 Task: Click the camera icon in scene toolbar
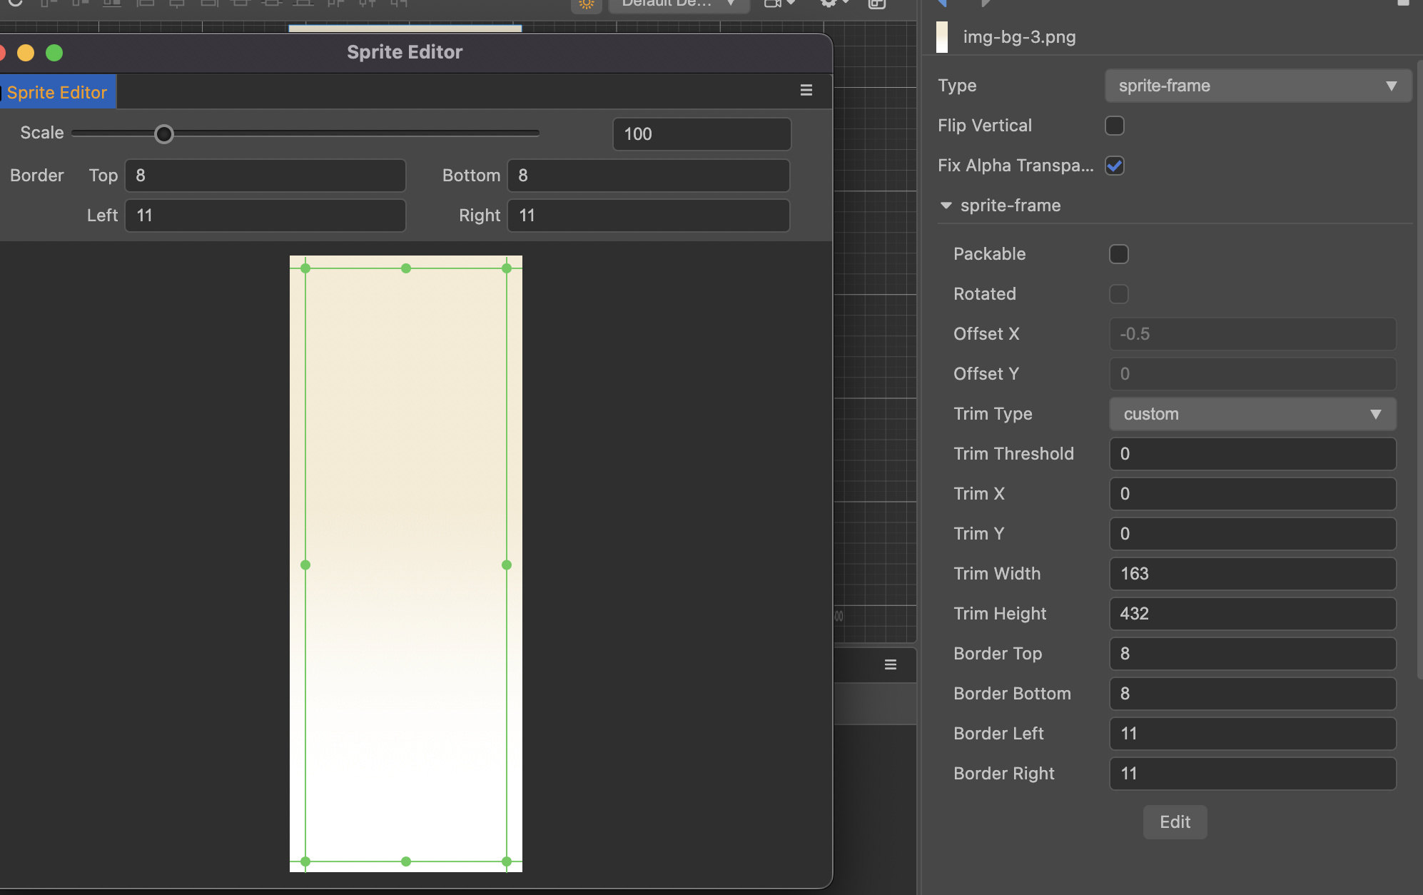773,4
